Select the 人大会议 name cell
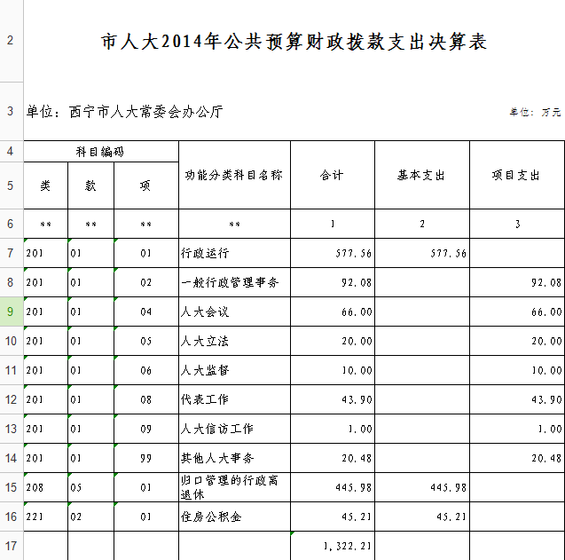565x560 pixels. [x=233, y=312]
